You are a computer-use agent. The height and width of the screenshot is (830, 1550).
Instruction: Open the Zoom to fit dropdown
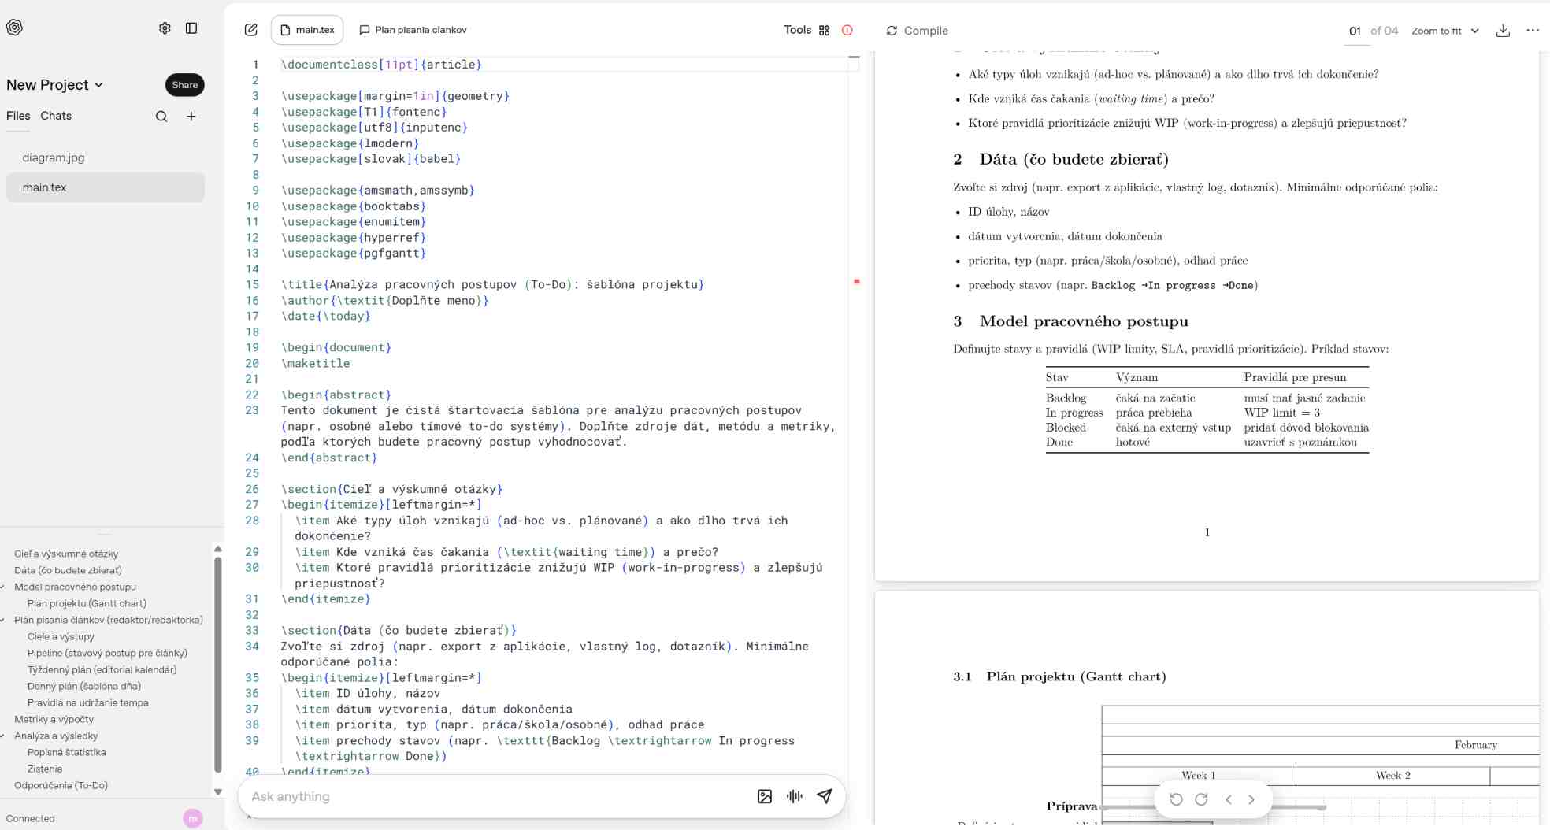point(1444,31)
